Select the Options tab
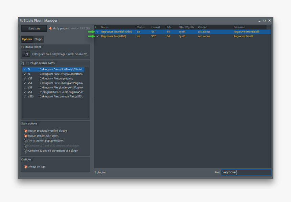The image size is (291, 202). click(27, 39)
